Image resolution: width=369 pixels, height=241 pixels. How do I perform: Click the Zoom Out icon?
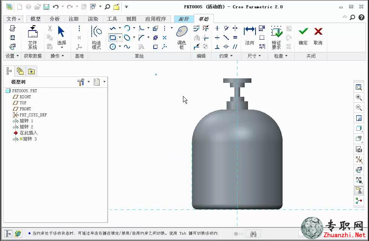coord(359,108)
